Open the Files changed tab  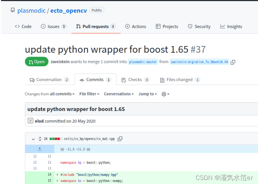tap(180, 80)
